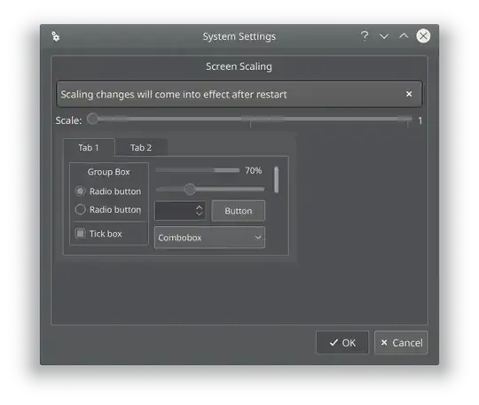Click the spin box down arrow
The height and width of the screenshot is (405, 479).
(x=200, y=214)
